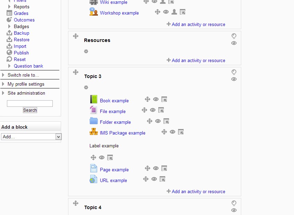The image size is (294, 215).
Task: Expand the Site administration section
Action: tap(3, 93)
